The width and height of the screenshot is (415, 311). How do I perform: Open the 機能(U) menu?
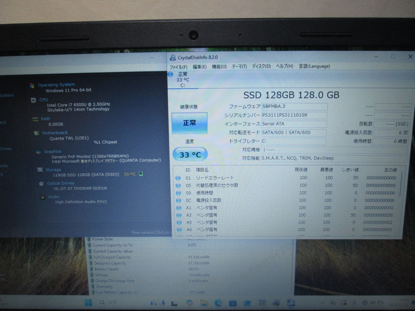click(219, 67)
